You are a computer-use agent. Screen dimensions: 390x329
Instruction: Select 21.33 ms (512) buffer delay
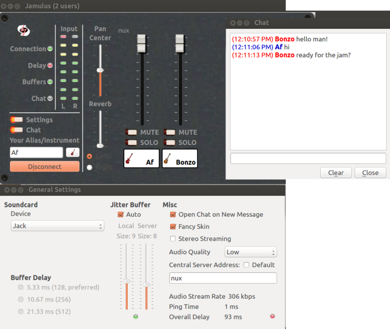[x=21, y=311]
